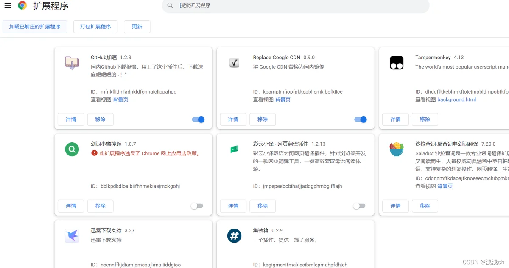Open 详情 for 沙拉查词

[395, 206]
